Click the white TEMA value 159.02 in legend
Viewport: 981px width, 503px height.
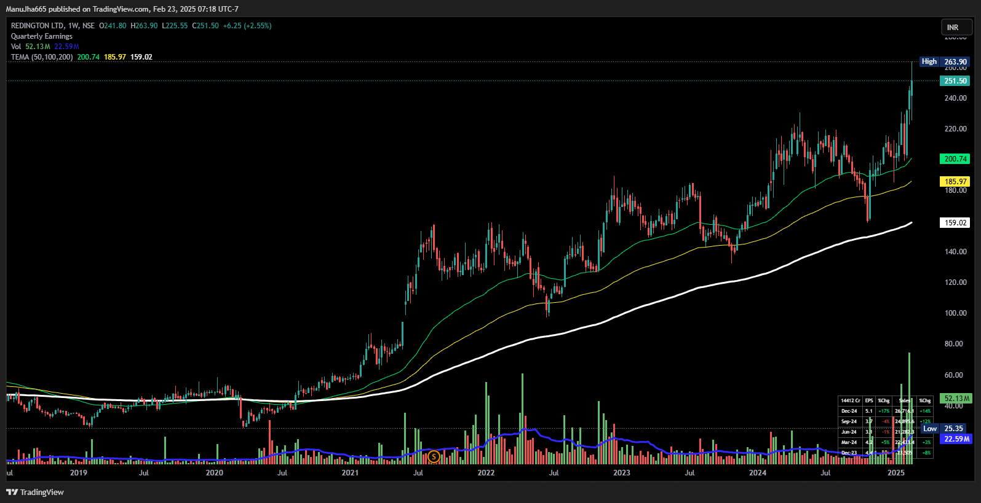(141, 57)
